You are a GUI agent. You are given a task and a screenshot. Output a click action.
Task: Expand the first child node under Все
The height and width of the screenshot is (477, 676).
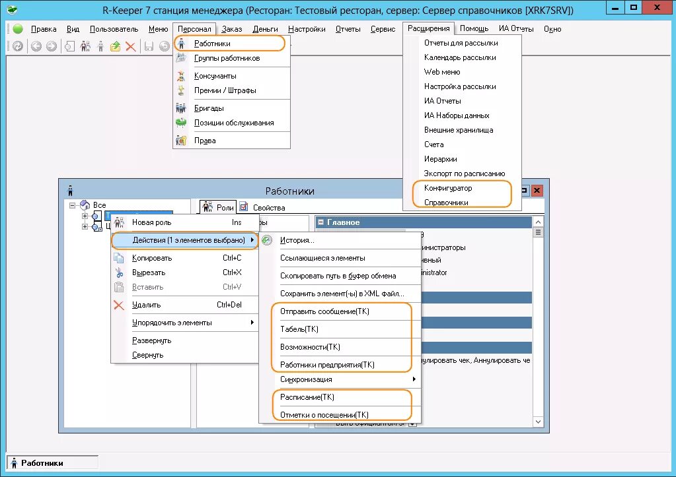tap(85, 216)
